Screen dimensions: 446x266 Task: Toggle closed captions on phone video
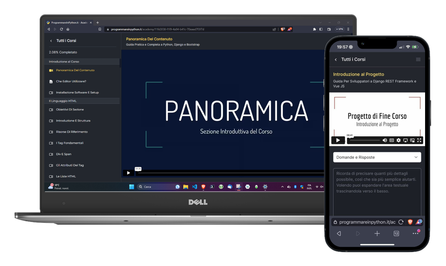(x=392, y=140)
